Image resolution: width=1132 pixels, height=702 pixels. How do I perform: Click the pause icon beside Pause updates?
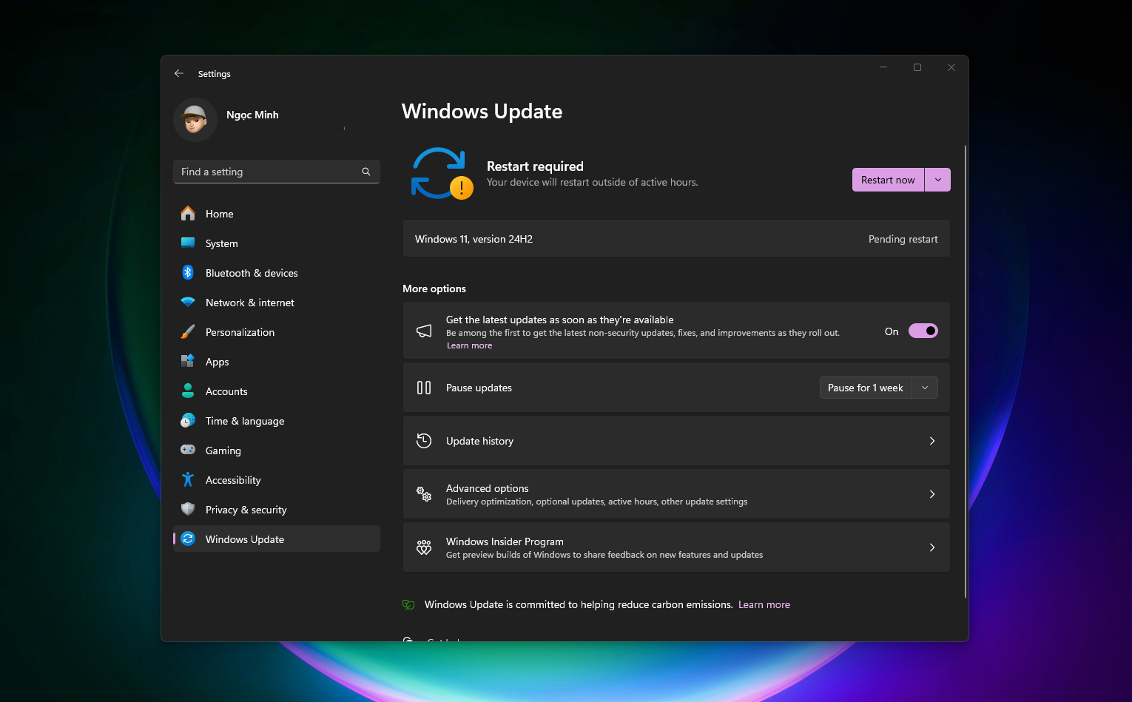tap(424, 388)
